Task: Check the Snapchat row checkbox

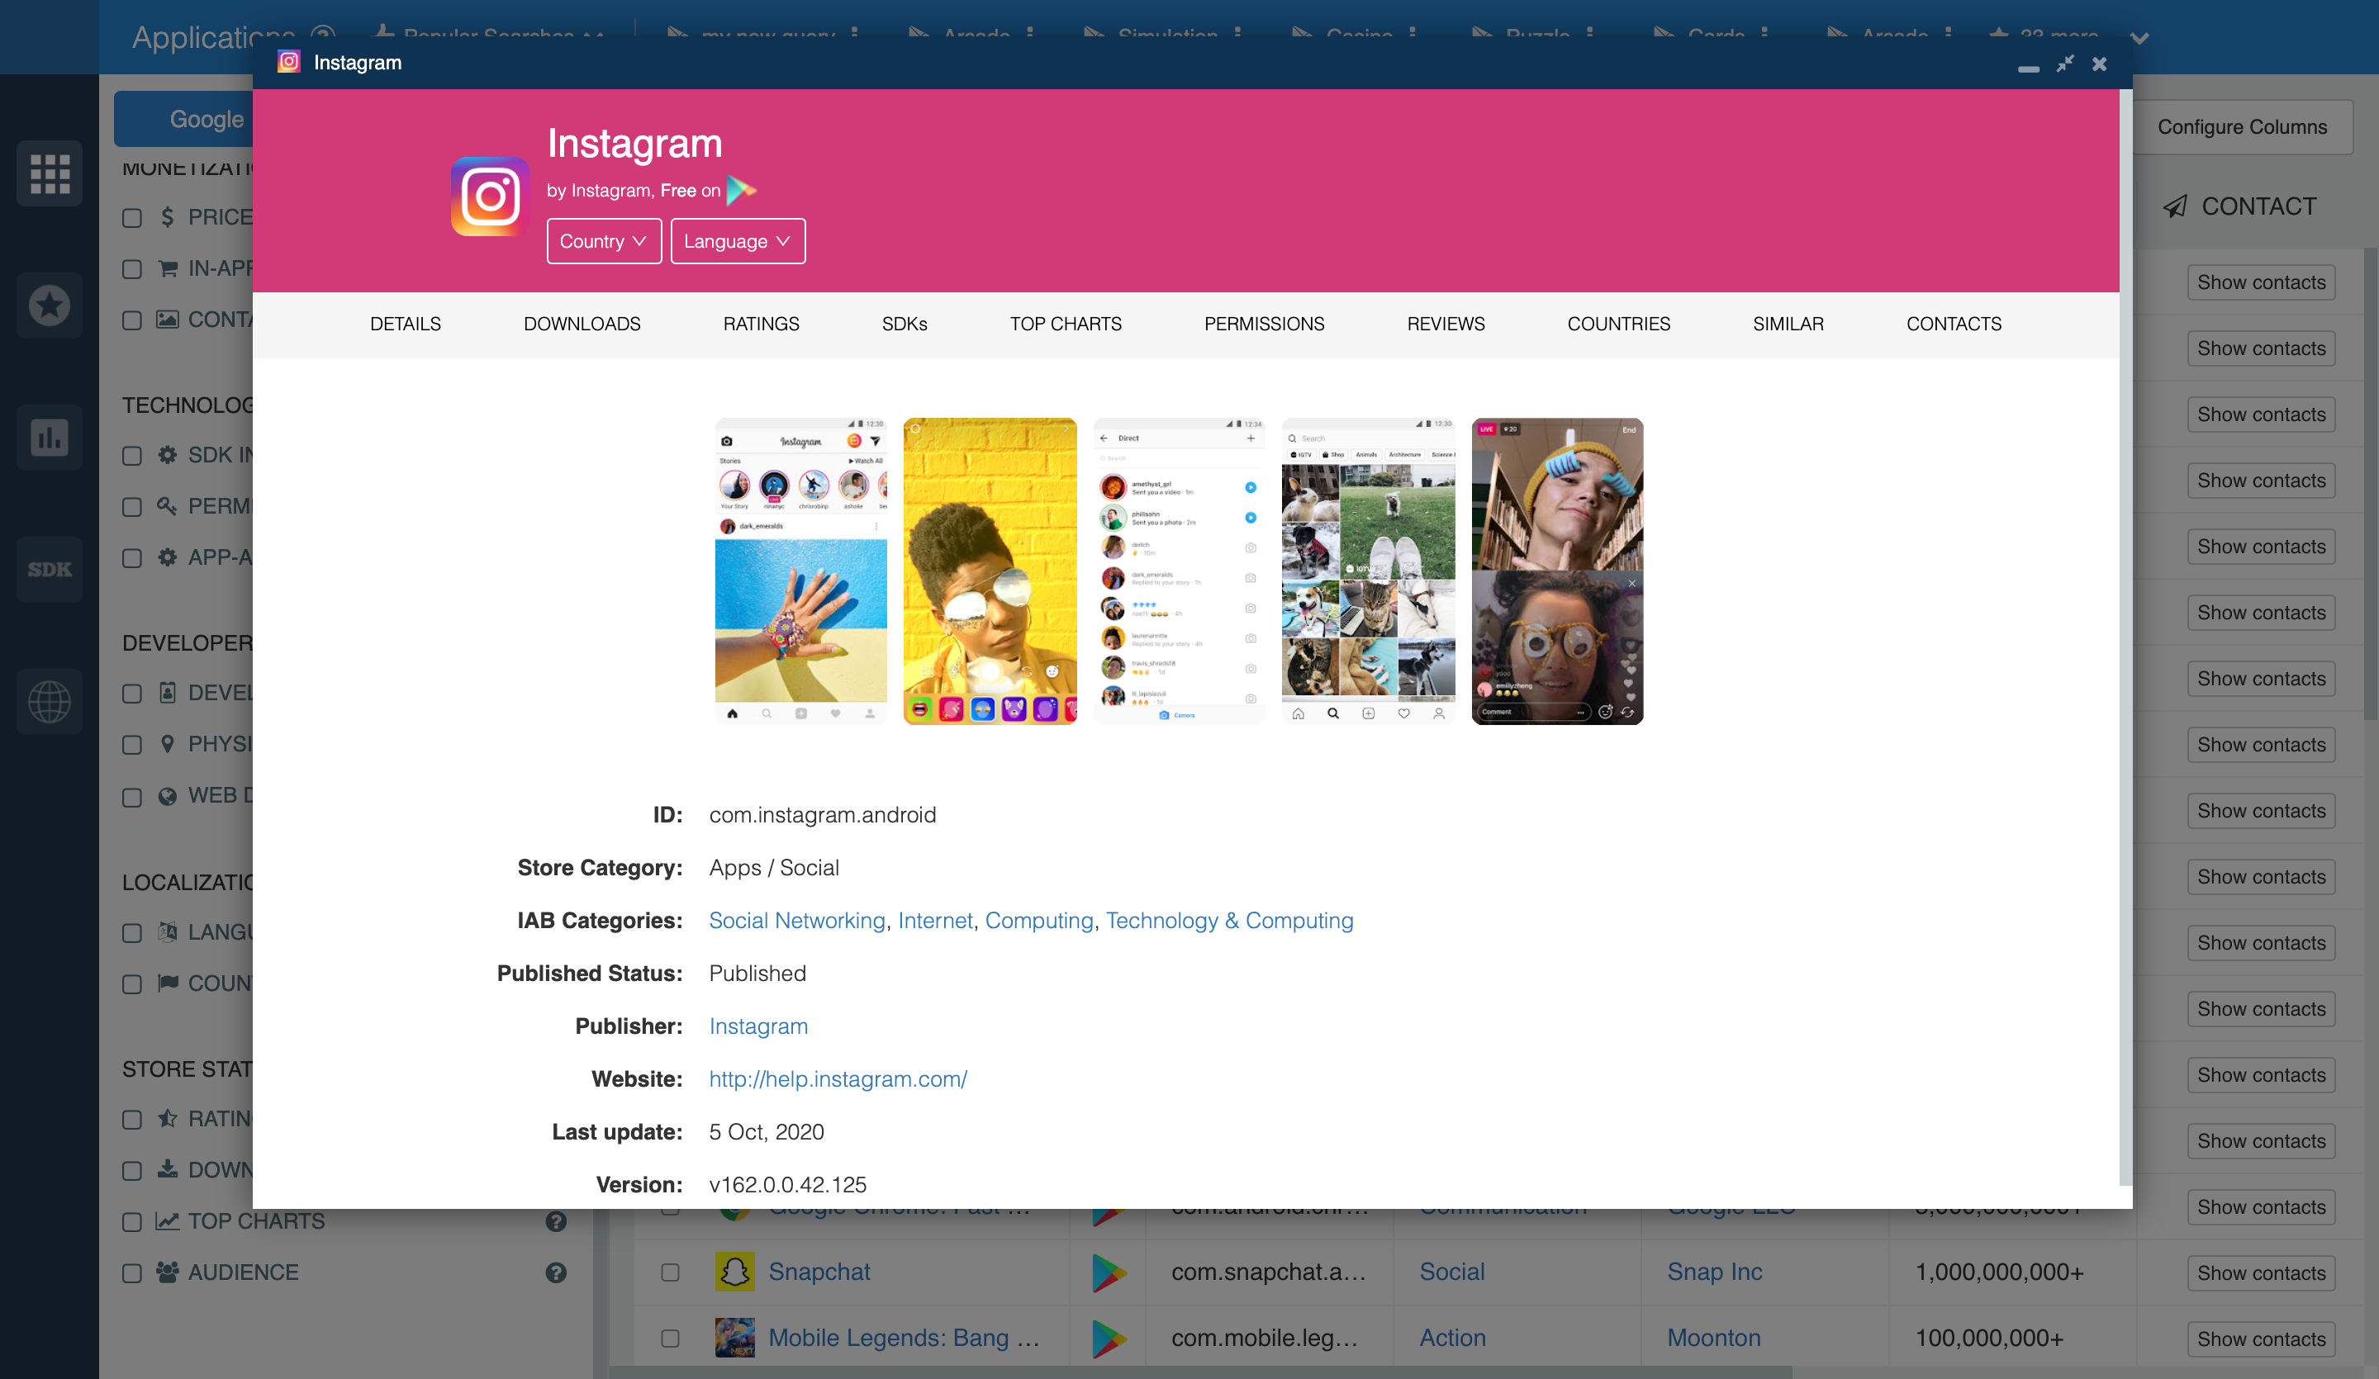Action: tap(670, 1272)
